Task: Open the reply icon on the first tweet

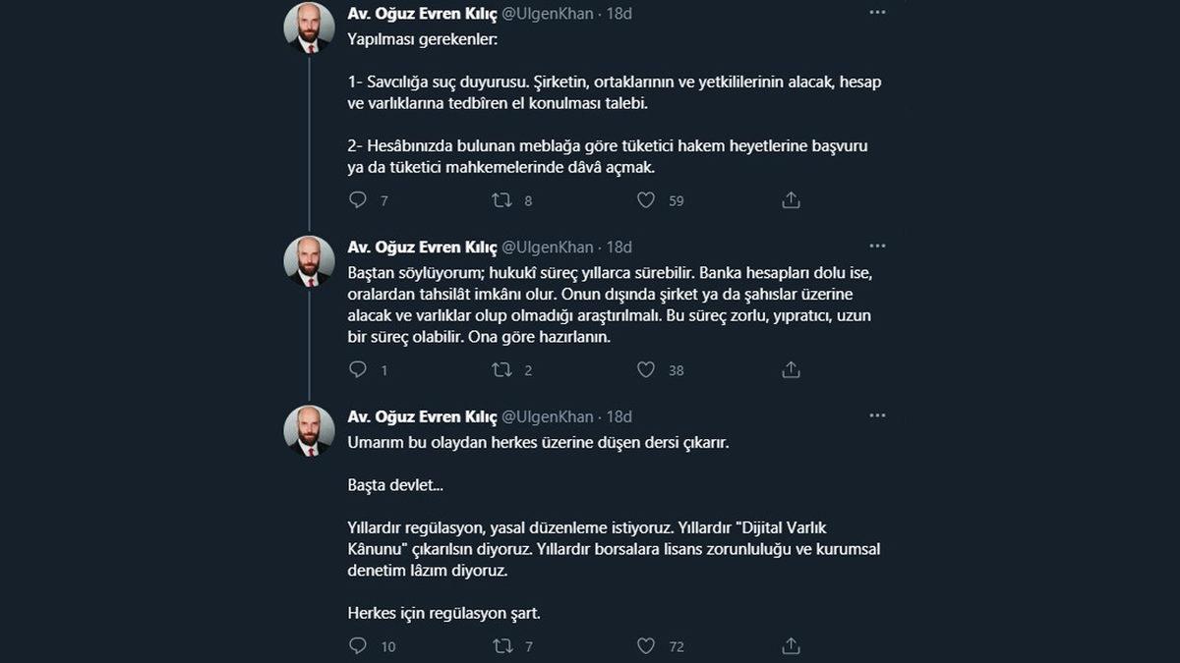Action: tap(357, 199)
